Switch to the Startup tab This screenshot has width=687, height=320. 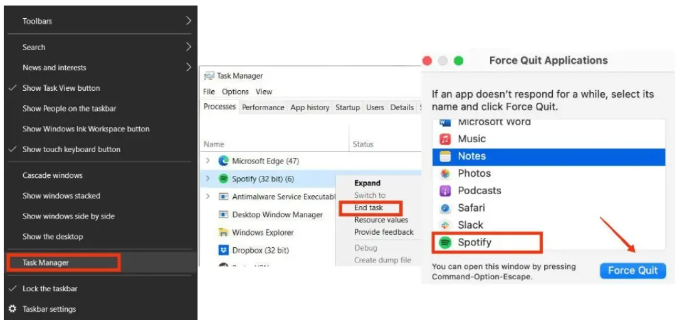347,107
